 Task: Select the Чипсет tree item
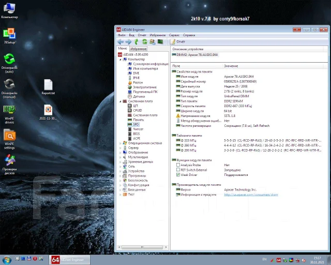[136, 129]
